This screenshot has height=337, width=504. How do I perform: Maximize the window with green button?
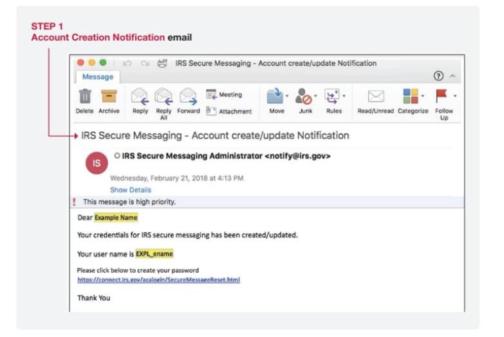point(103,63)
